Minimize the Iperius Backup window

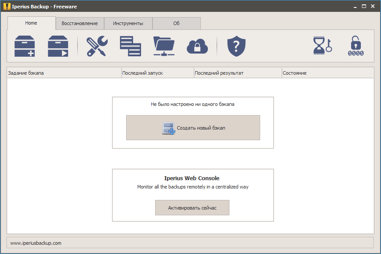pos(355,7)
